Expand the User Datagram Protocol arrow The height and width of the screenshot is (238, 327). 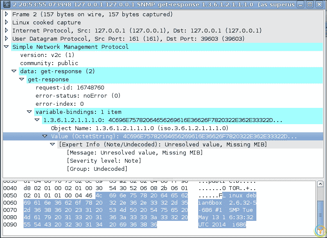pos(6,39)
